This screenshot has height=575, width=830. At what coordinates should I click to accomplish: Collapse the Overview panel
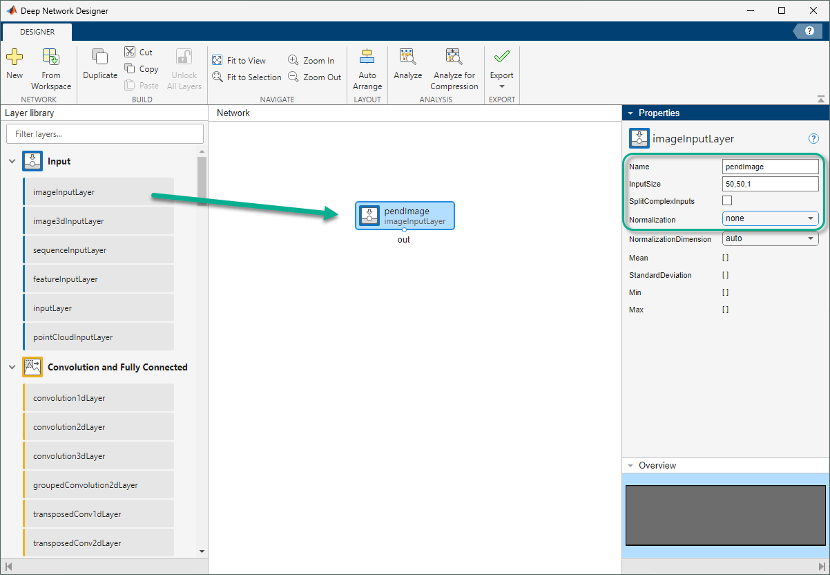point(630,466)
